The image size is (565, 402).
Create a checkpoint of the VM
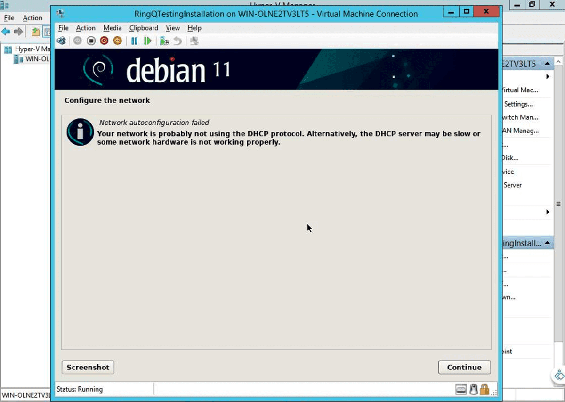pyautogui.click(x=163, y=41)
